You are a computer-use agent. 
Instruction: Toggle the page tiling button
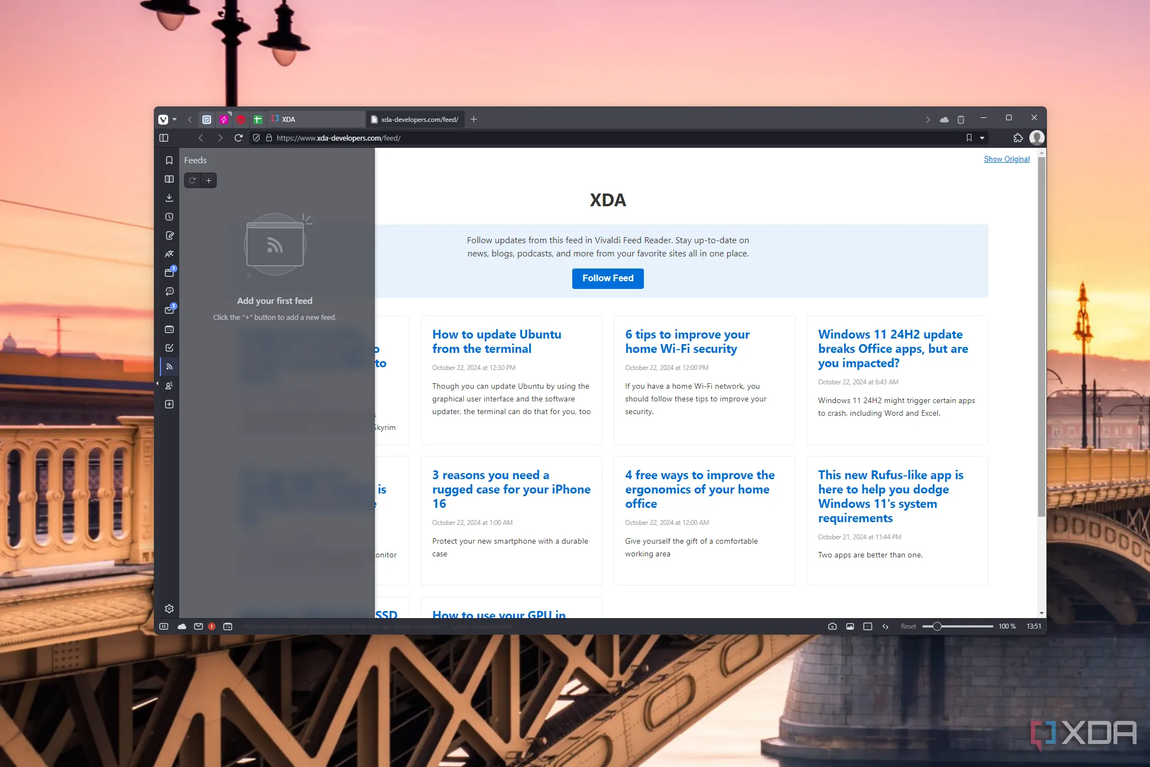pos(868,626)
